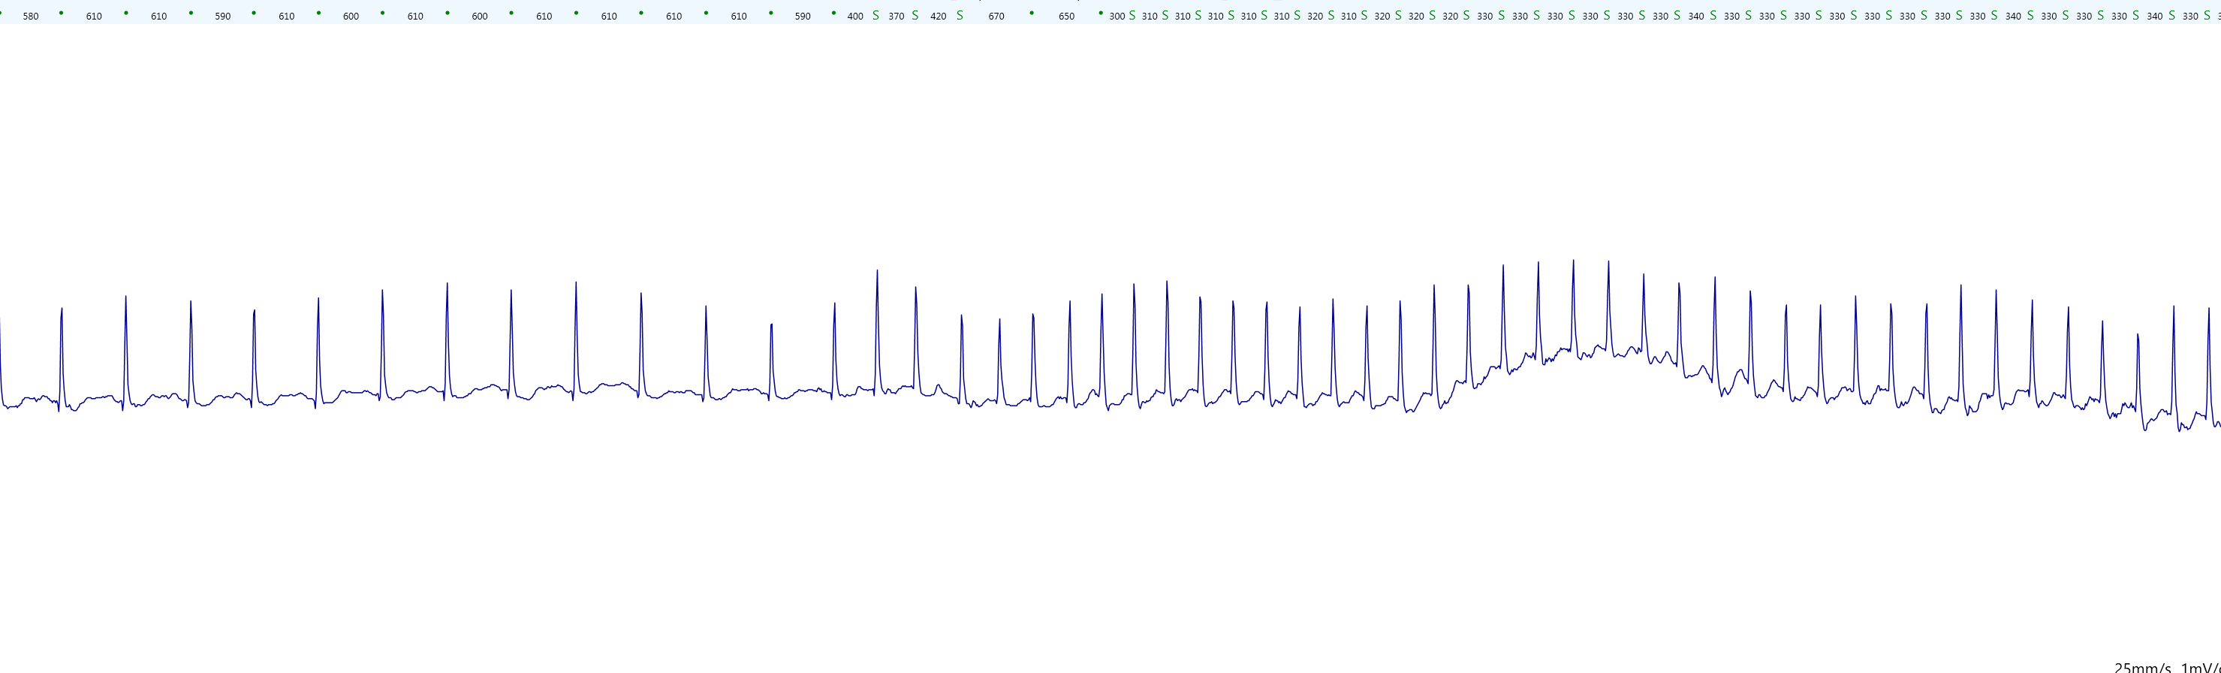Image resolution: width=2221 pixels, height=673 pixels.
Task: Select the S marker following 420 interval
Action: pyautogui.click(x=960, y=16)
